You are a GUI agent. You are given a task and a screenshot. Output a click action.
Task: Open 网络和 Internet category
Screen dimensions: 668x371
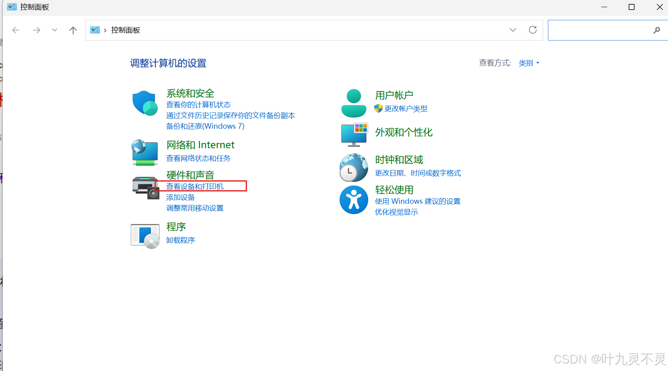pyautogui.click(x=200, y=145)
